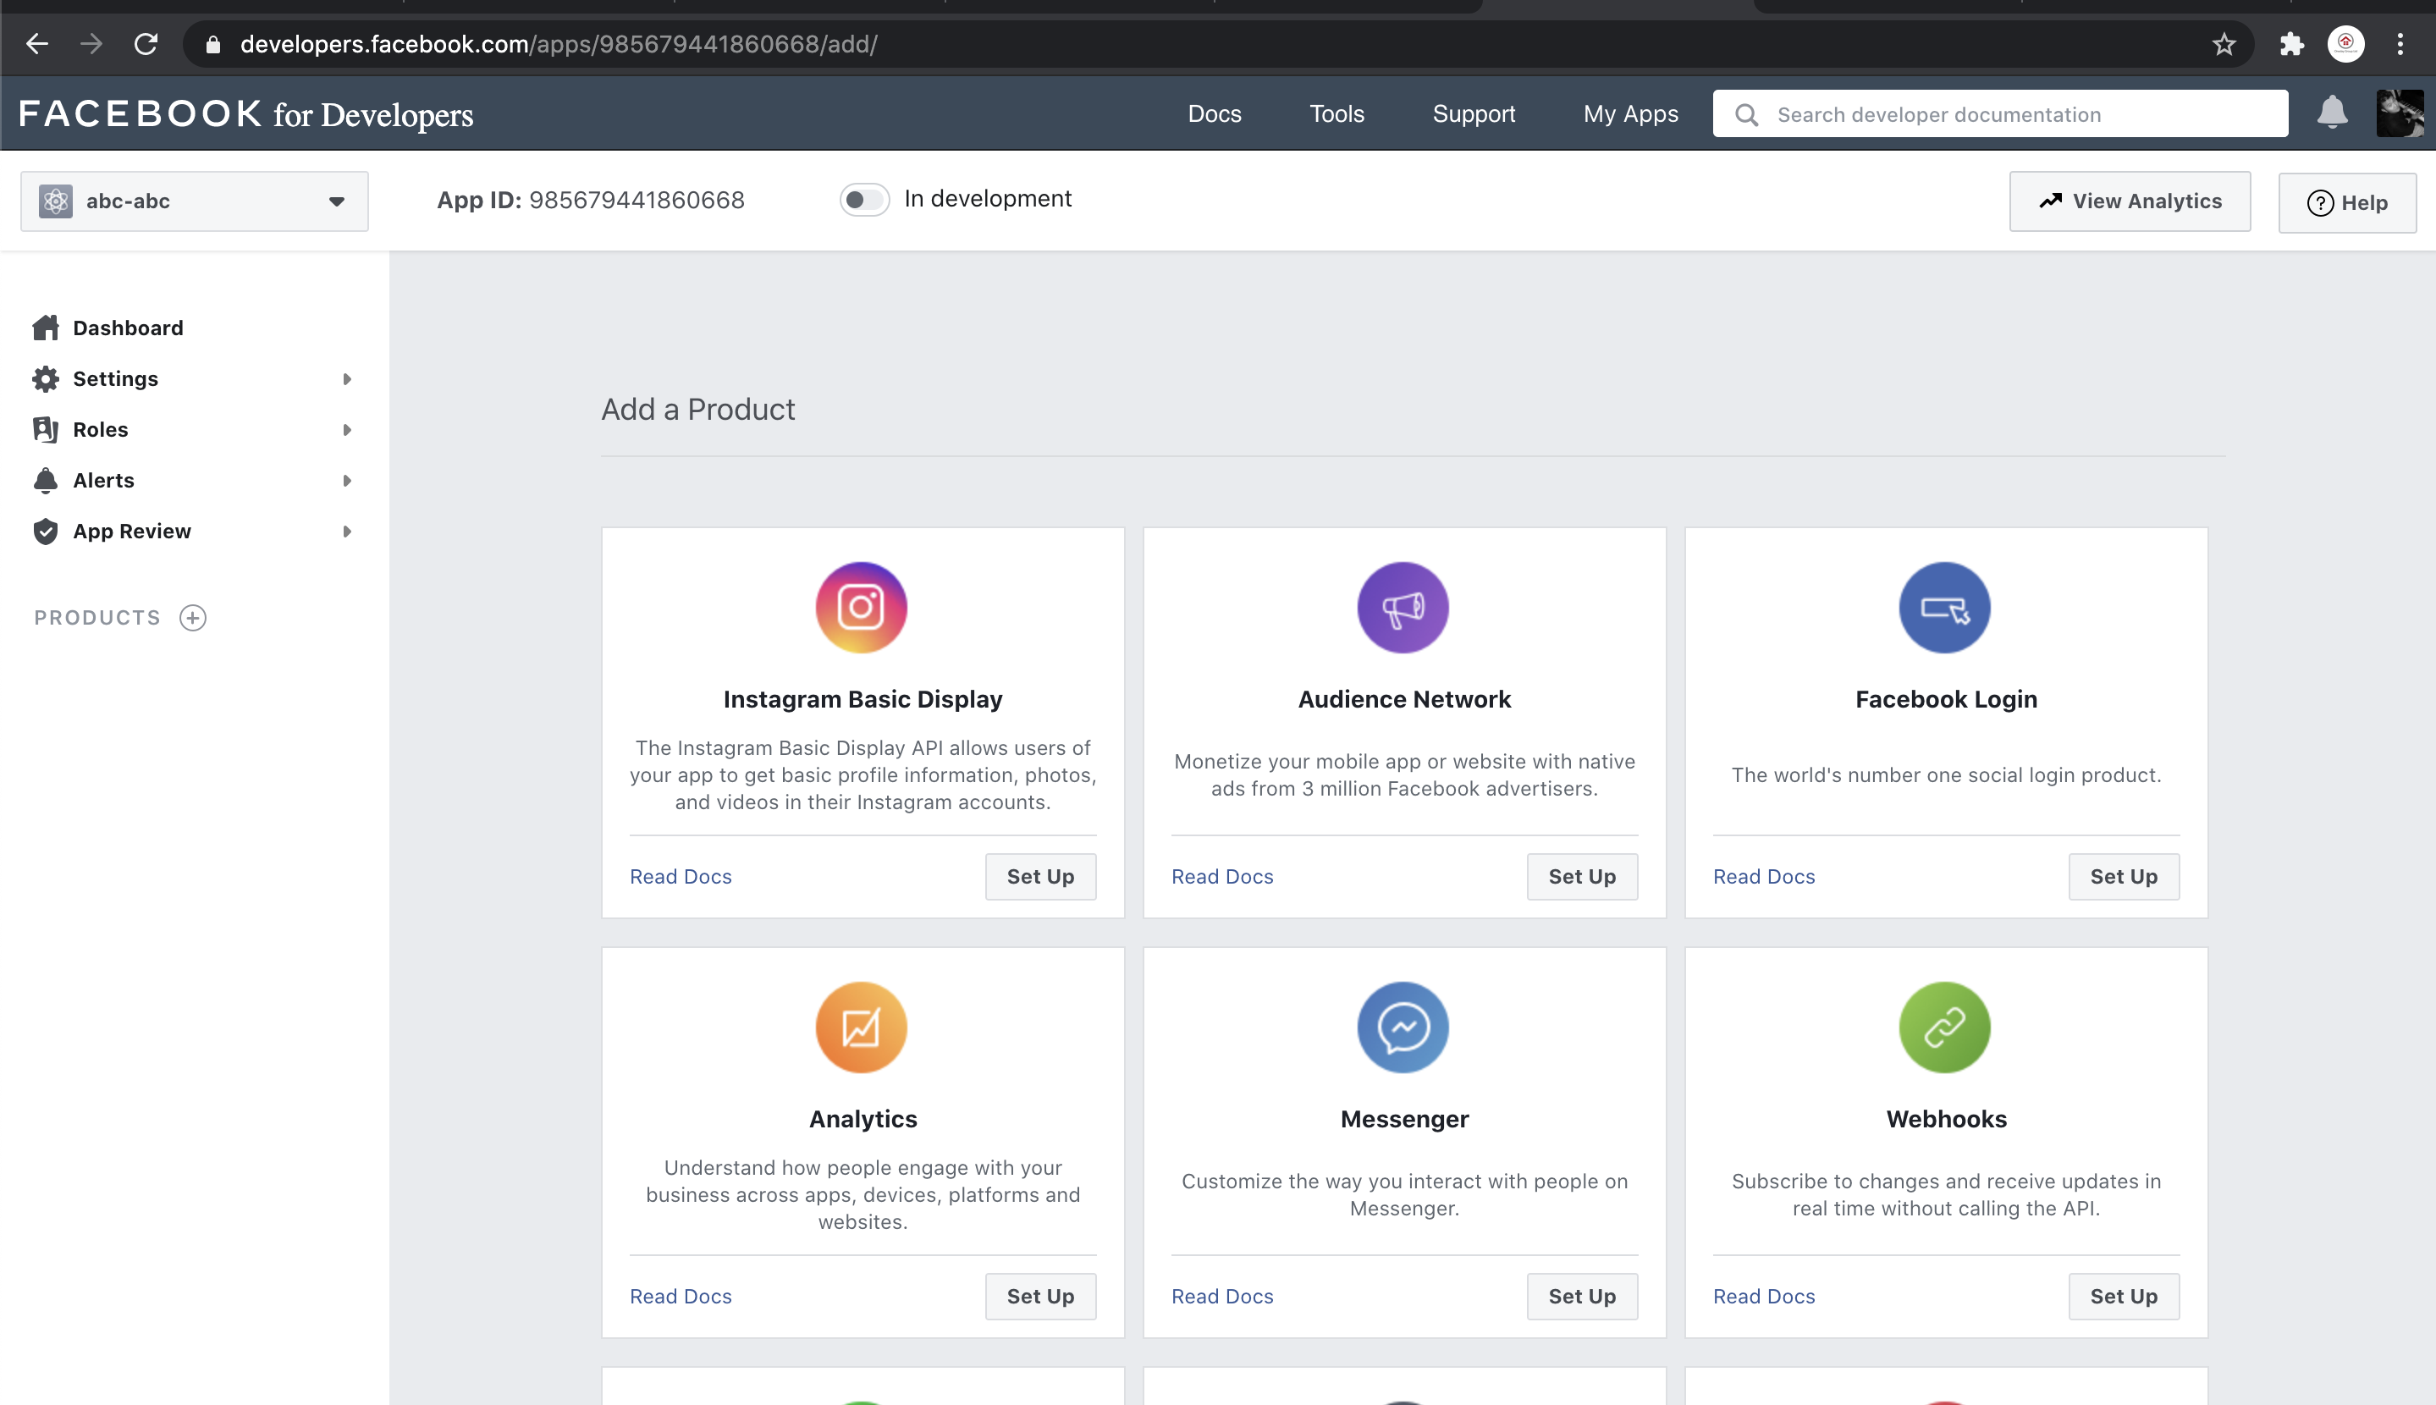
Task: Set Up Facebook Login
Action: 2124,876
